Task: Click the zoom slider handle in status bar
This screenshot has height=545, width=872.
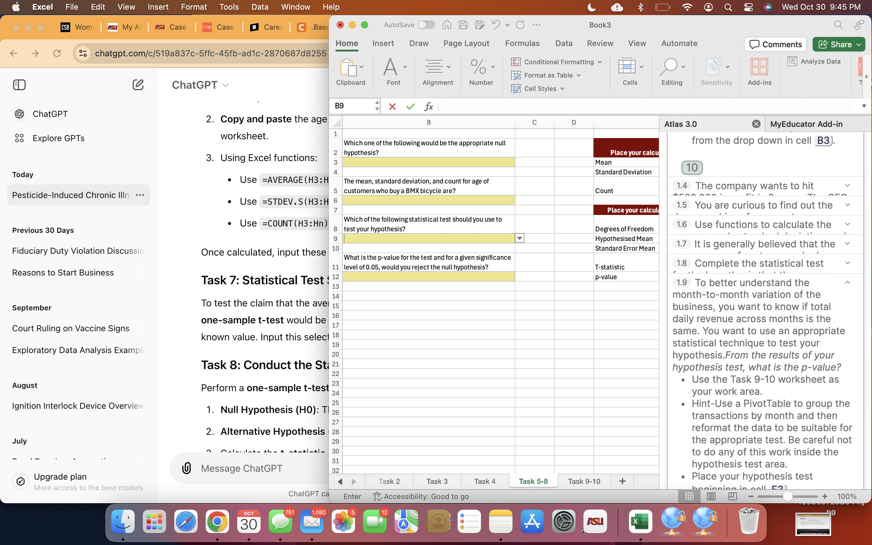Action: coord(788,496)
